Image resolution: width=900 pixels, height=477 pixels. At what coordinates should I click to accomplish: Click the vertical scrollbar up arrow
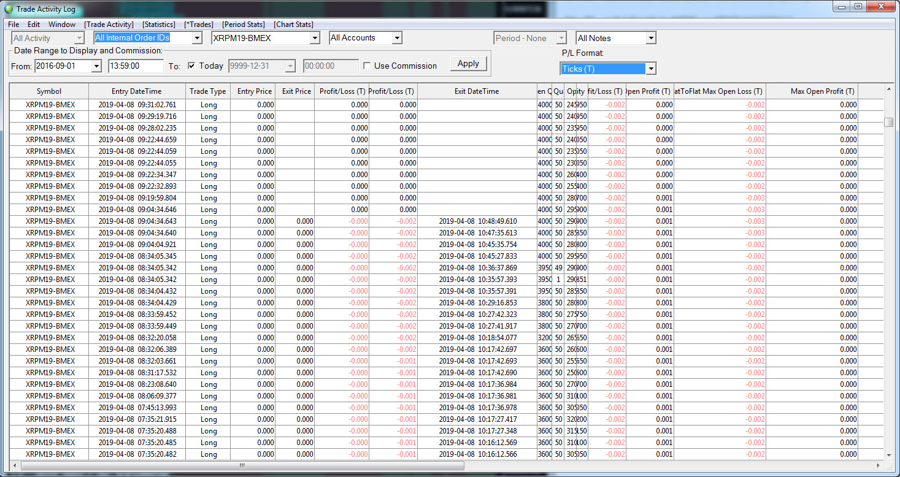tap(889, 90)
